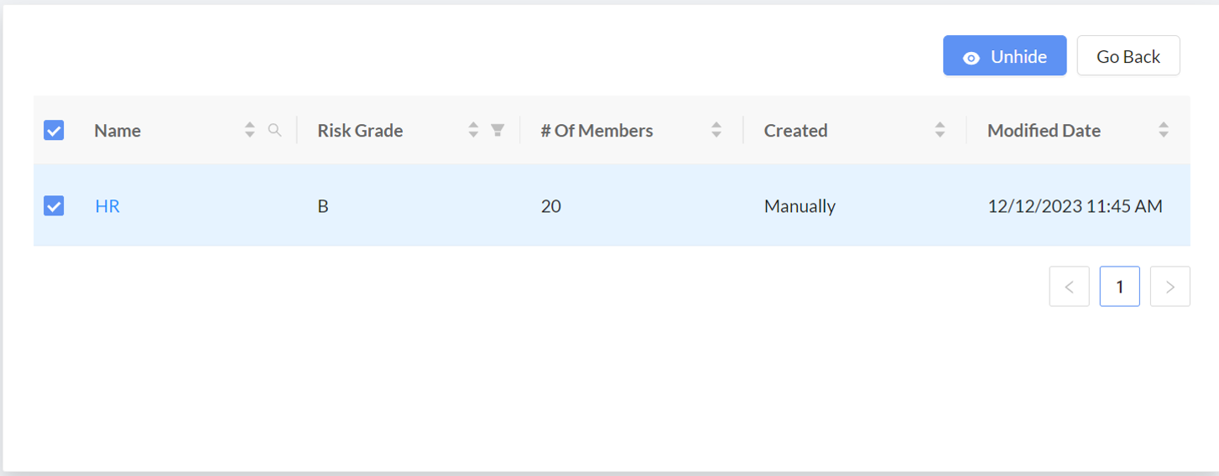Sort by Name column arrows
1219x476 pixels.
249,130
